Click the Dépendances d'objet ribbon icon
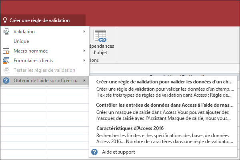240x160 pixels. 100,36
